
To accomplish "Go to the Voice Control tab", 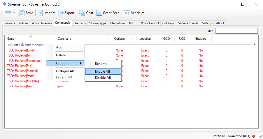I will point(150,23).
